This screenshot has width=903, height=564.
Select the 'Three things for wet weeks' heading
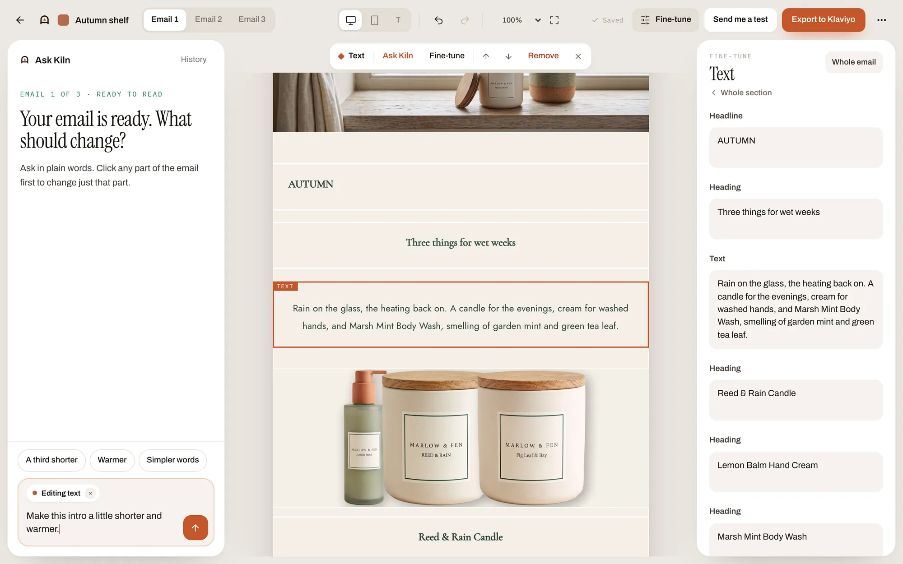(461, 243)
